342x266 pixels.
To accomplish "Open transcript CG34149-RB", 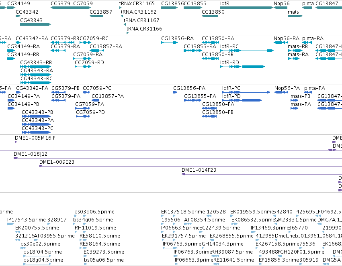I will [23, 55].
